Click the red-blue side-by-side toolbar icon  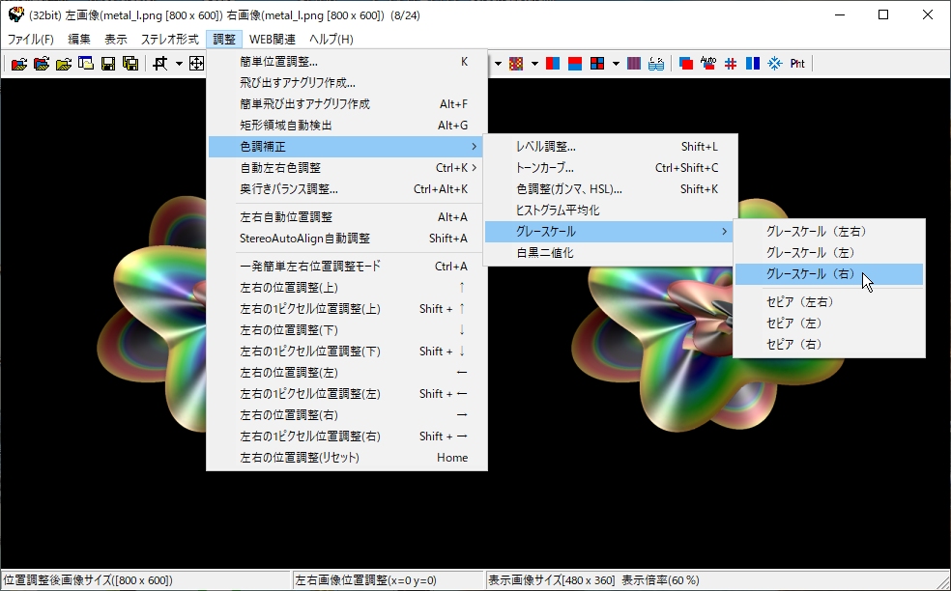tap(553, 64)
